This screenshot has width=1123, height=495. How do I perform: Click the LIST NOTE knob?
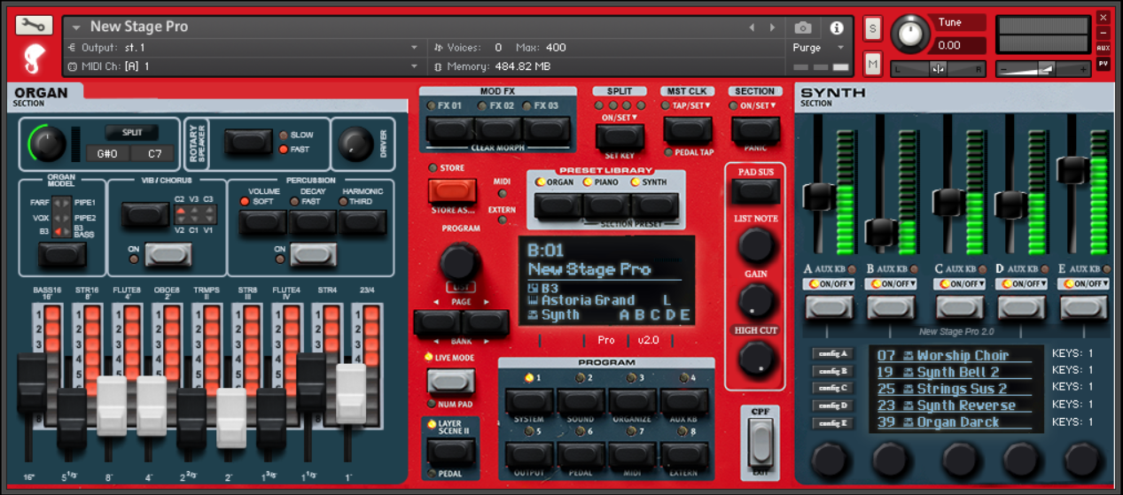pyautogui.click(x=755, y=244)
